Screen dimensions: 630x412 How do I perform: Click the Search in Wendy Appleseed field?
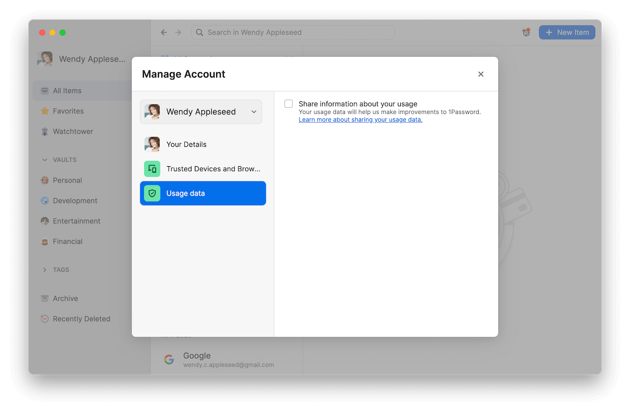(x=293, y=32)
